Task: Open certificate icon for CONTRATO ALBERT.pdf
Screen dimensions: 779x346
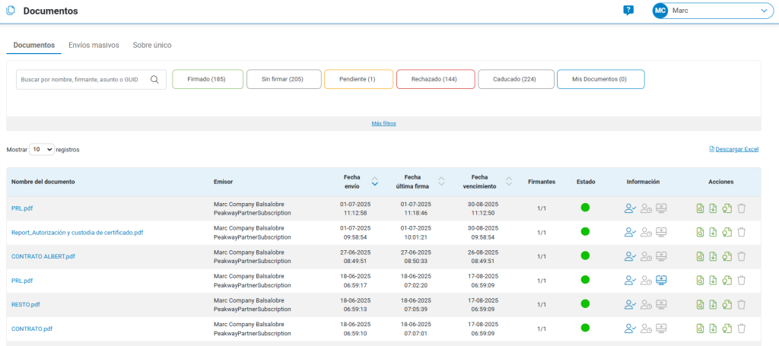Action: pos(727,256)
